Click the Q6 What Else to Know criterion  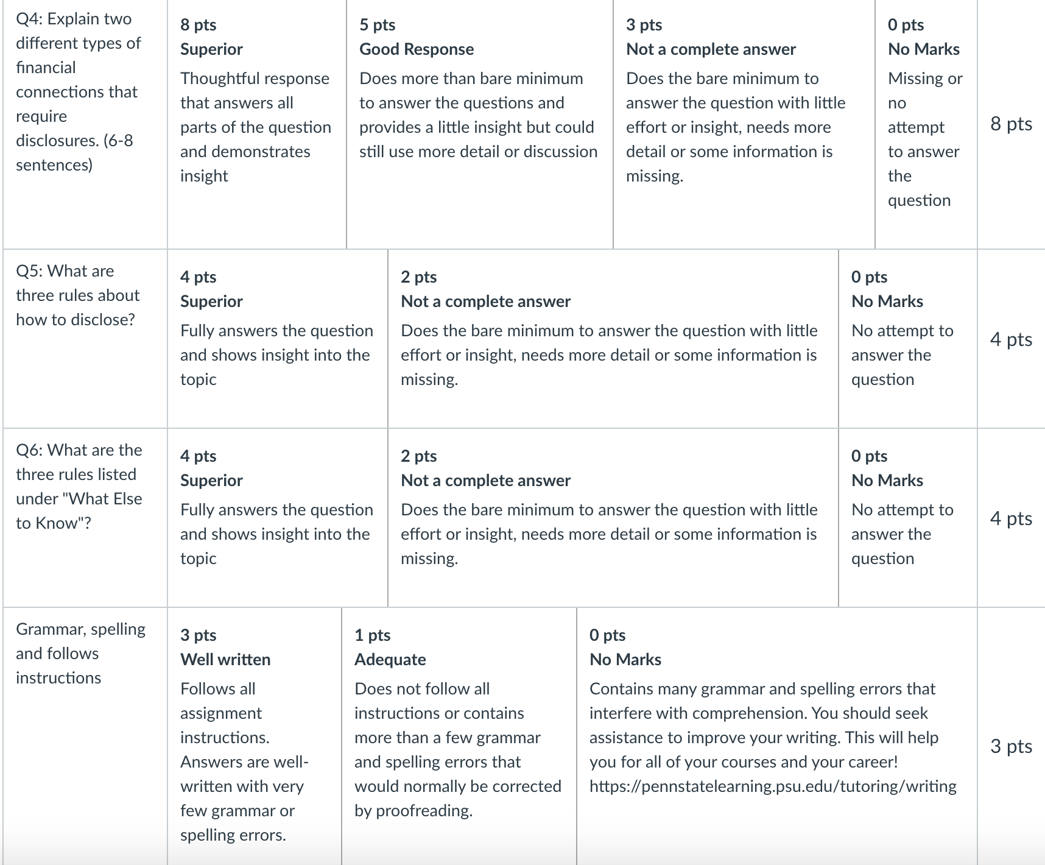click(x=79, y=487)
